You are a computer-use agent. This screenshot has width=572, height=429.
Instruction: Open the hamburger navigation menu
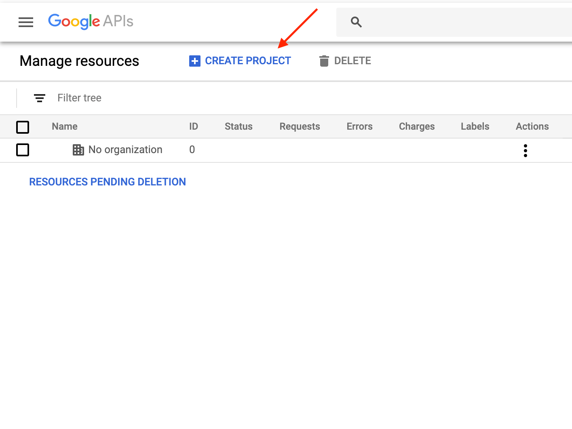tap(26, 22)
